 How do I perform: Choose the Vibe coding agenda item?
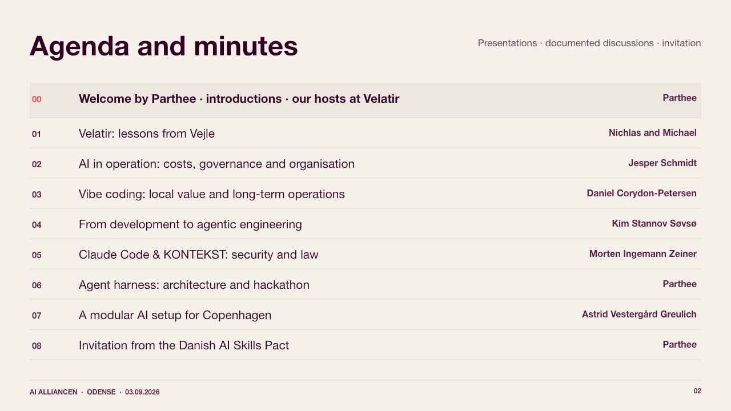coord(365,194)
